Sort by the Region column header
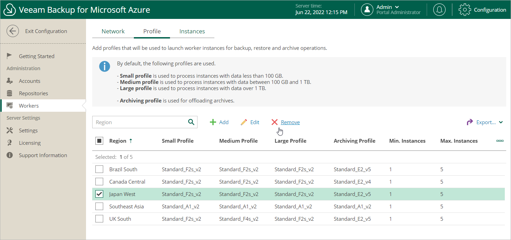Viewport: 511px width, 240px height. 118,141
